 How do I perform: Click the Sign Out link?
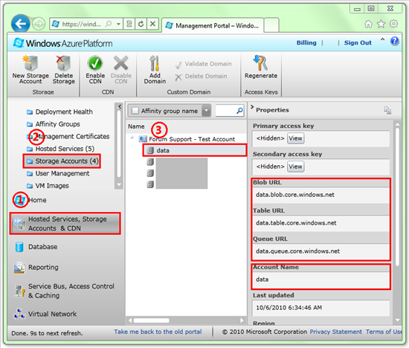coord(358,43)
